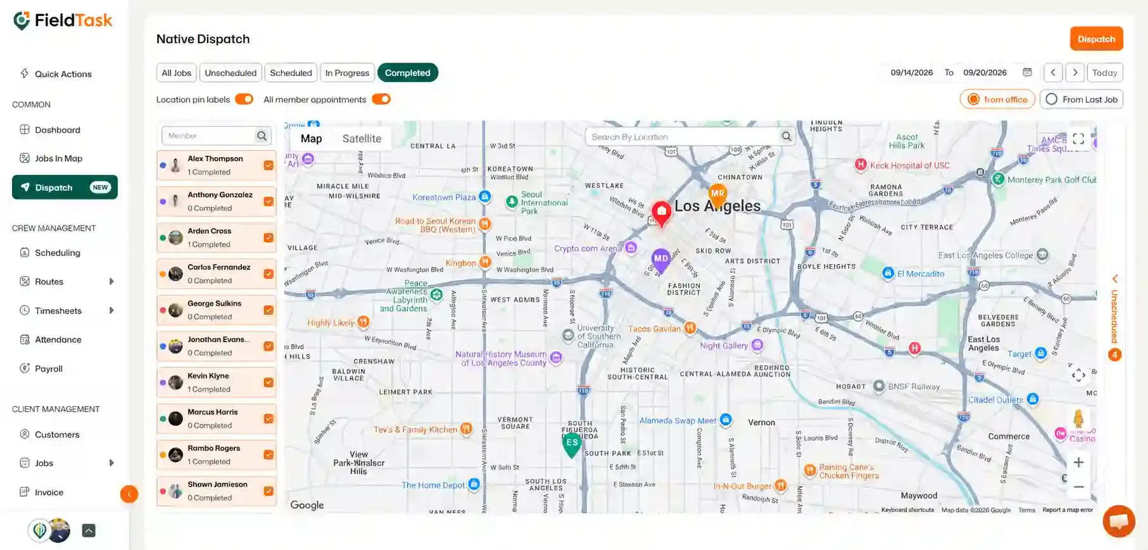The image size is (1148, 550).
Task: Uncheck Marcus Harris's checkbox
Action: pyautogui.click(x=268, y=419)
